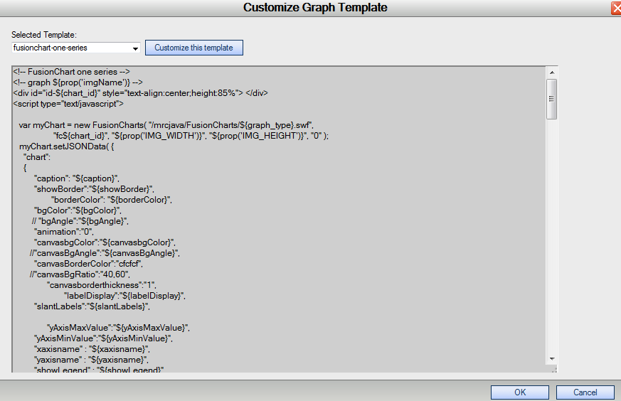Viewport: 621px width, 401px height.
Task: Click the Cancel button
Action: tap(585, 392)
